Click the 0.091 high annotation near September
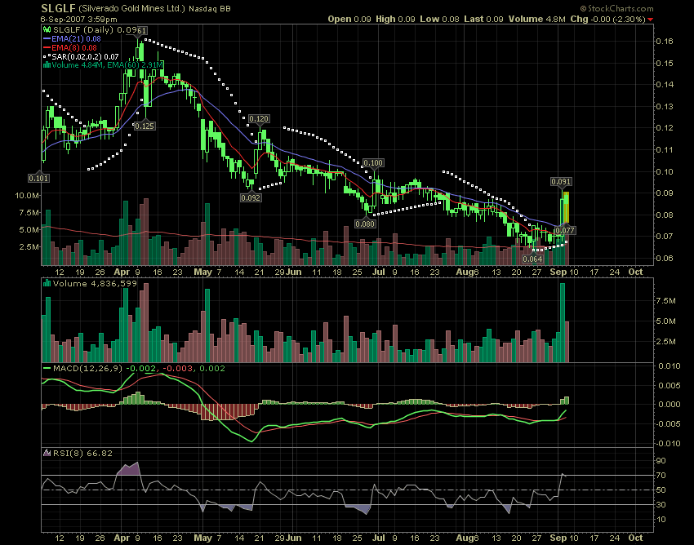 (561, 181)
